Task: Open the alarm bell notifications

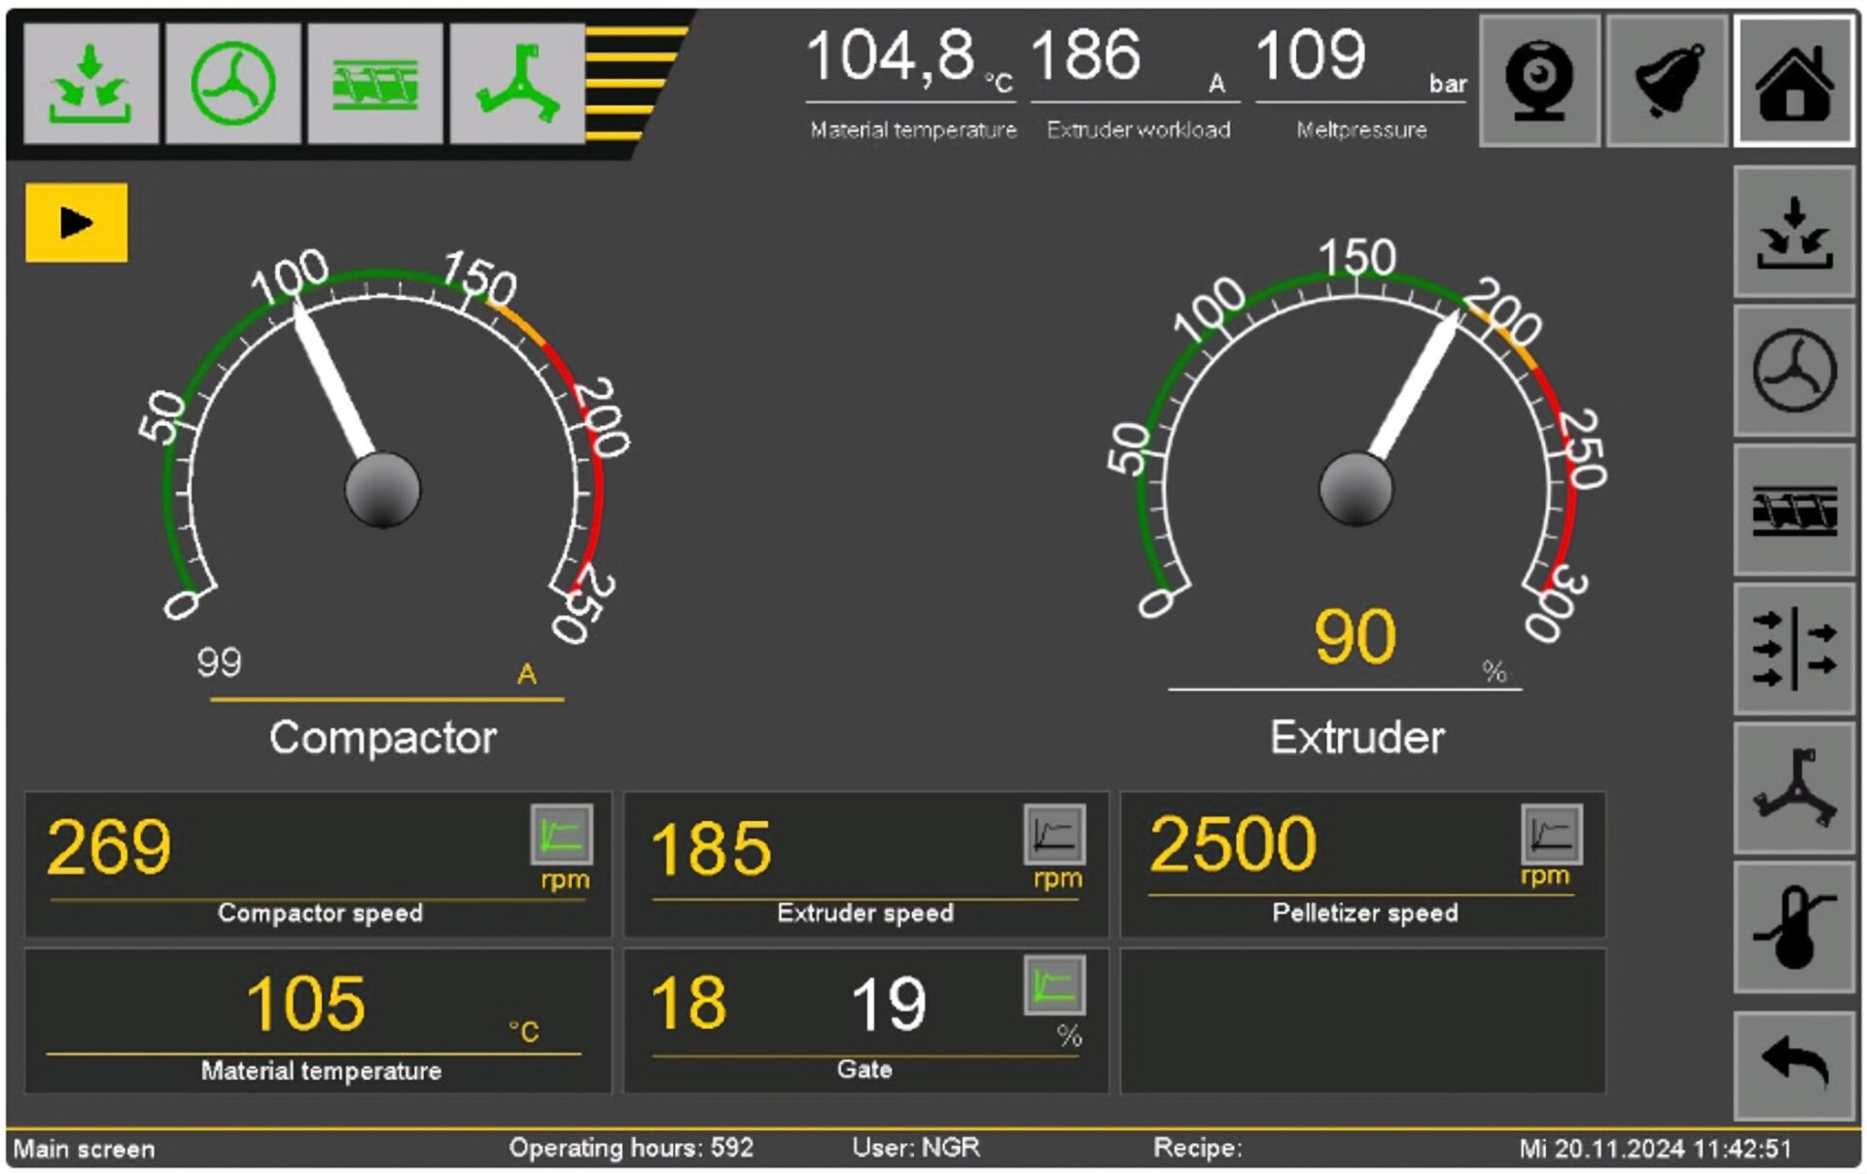Action: pos(1667,82)
